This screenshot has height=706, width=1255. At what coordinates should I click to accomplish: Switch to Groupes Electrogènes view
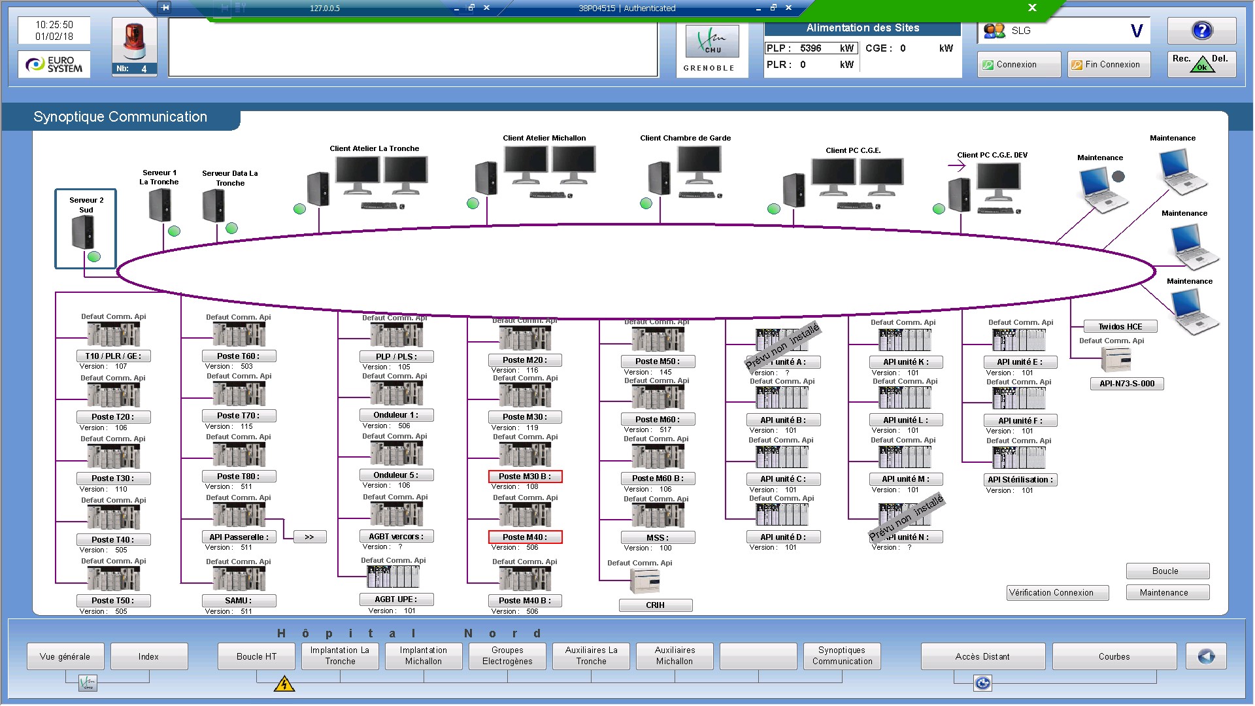pos(507,656)
